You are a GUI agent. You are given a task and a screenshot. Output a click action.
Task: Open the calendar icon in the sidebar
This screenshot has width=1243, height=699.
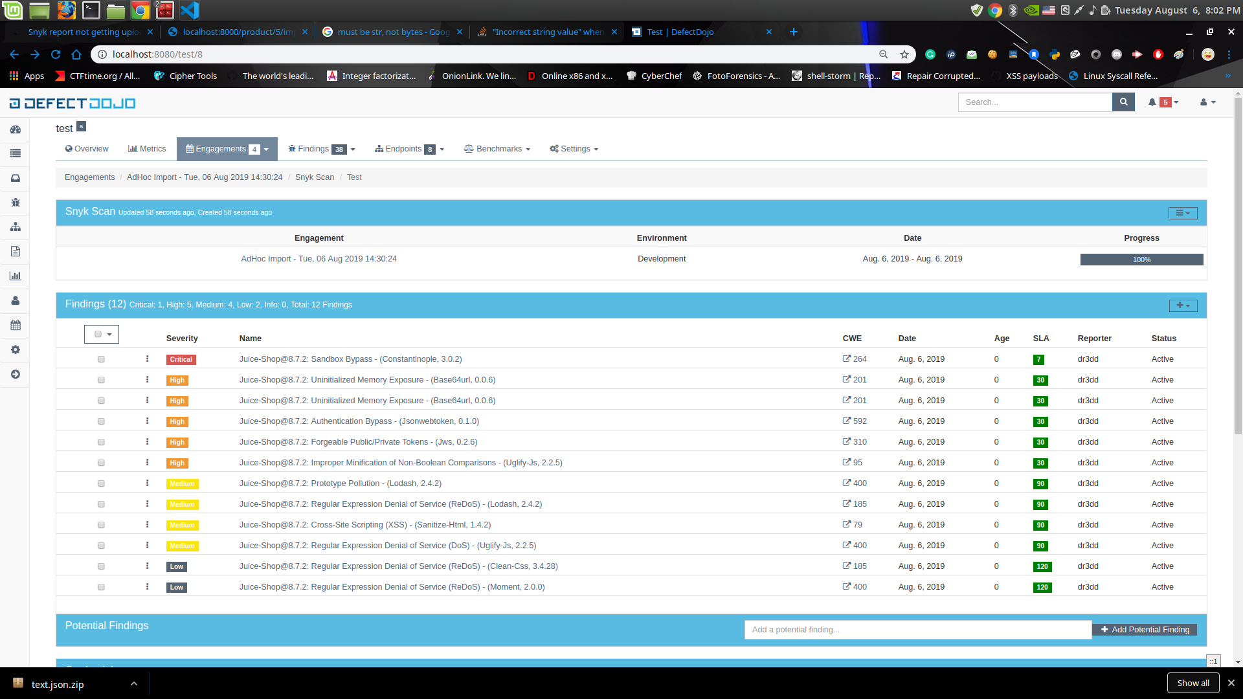click(x=15, y=325)
